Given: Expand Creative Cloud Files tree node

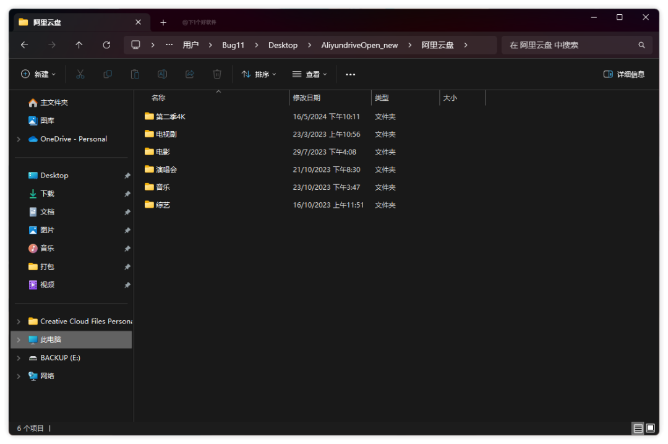Looking at the screenshot, I should coord(19,322).
